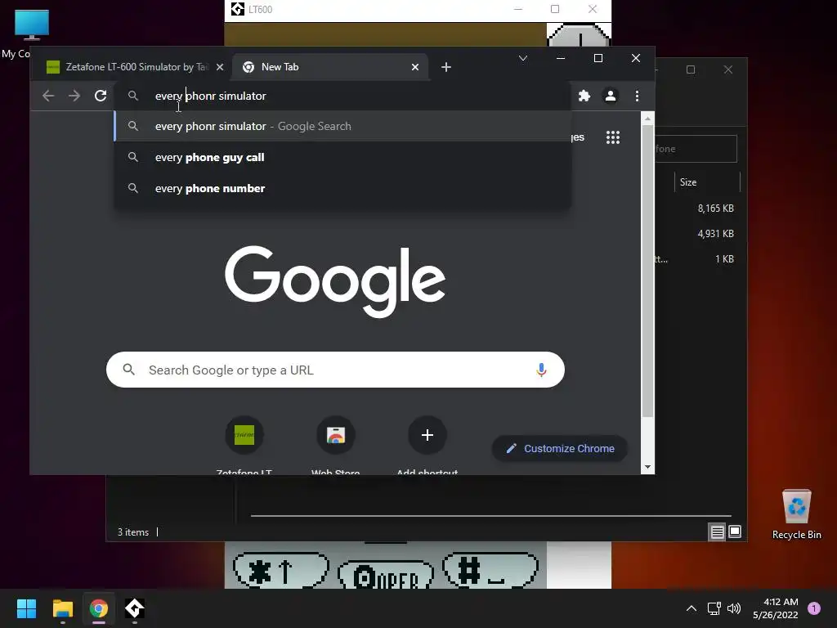Click the Chrome taskbar icon
Image resolution: width=837 pixels, height=628 pixels.
(x=99, y=608)
